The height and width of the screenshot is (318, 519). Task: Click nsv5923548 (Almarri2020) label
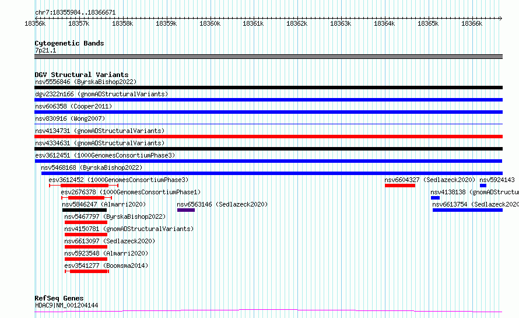coord(106,253)
